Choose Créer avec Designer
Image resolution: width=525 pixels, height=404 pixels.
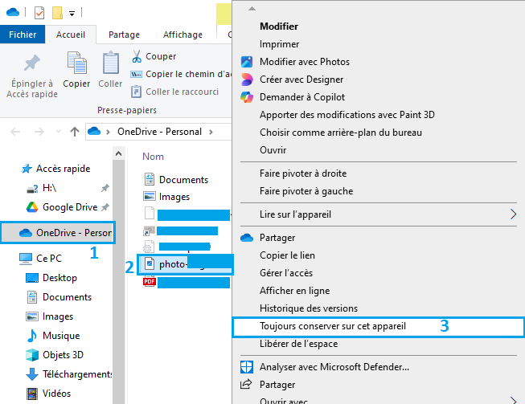coord(301,80)
